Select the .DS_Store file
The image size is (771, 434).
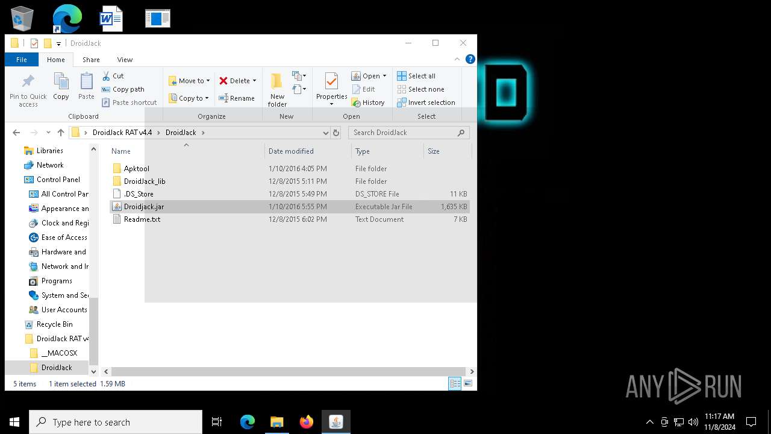coord(139,194)
